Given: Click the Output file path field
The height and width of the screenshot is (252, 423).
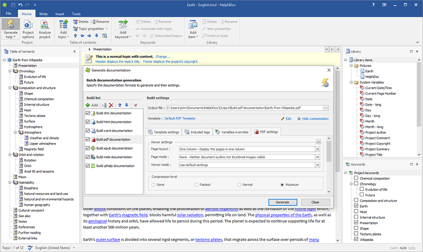Looking at the screenshot, I should tap(244, 108).
